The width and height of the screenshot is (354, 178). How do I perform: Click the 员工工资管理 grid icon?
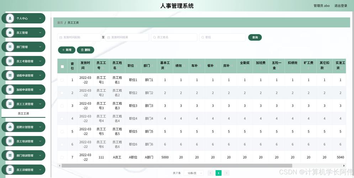[x=10, y=104]
